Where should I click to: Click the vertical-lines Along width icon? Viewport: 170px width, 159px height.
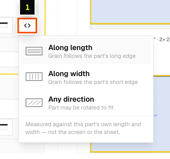tap(34, 77)
